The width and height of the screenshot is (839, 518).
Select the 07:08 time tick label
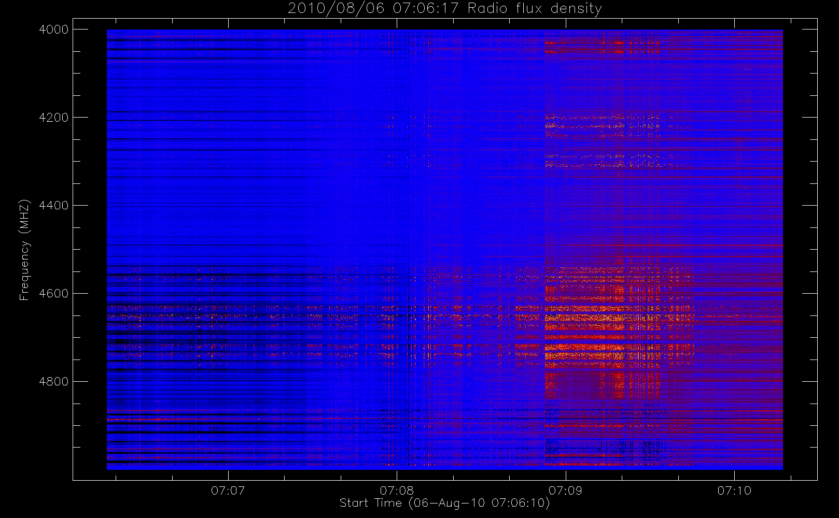(x=397, y=491)
